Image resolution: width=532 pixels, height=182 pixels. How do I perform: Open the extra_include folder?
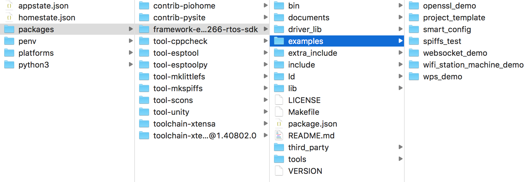(312, 53)
